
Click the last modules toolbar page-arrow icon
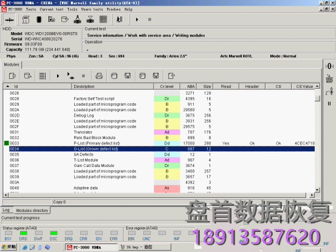171,76
